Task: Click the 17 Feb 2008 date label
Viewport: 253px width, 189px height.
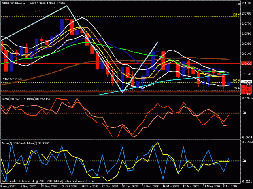Action: point(150,187)
